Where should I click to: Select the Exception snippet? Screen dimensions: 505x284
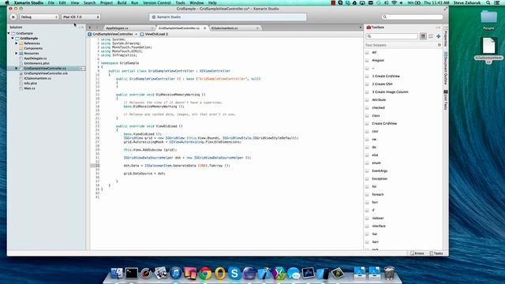[380, 179]
